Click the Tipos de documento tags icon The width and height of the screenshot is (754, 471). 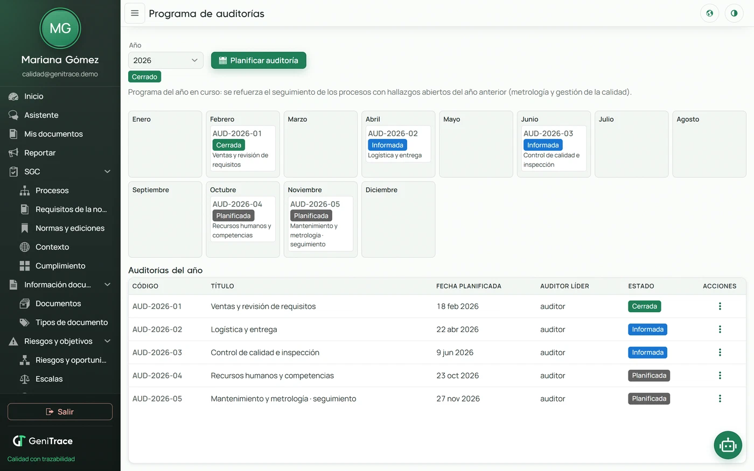(x=25, y=322)
